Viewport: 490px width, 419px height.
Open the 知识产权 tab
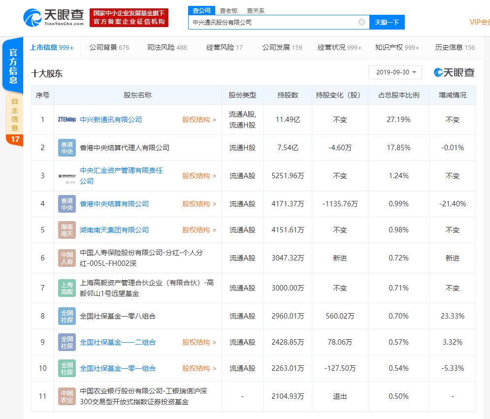click(397, 47)
